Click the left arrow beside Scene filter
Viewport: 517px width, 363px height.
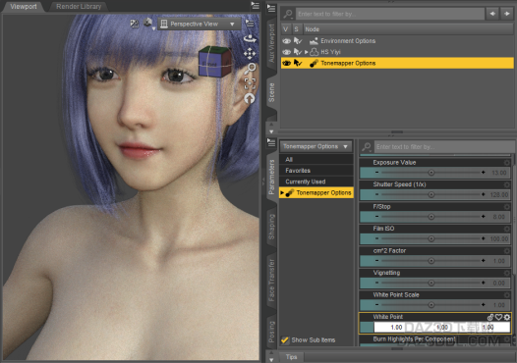coord(492,14)
